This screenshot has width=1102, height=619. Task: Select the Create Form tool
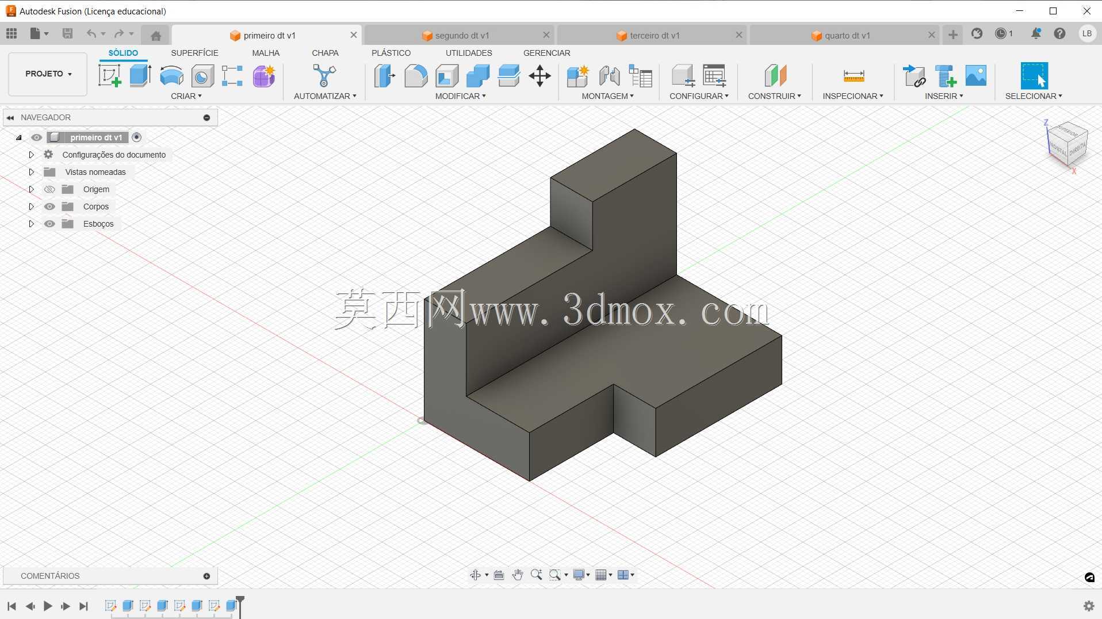tap(264, 76)
